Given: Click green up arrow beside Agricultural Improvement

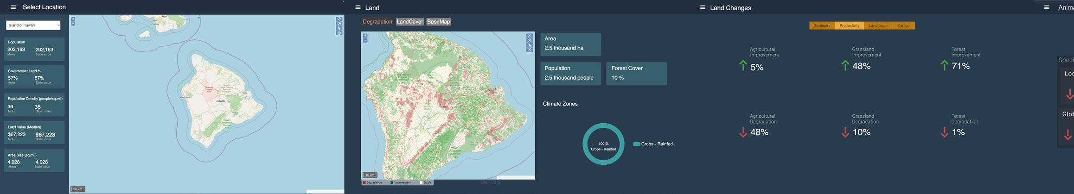Looking at the screenshot, I should 743,66.
